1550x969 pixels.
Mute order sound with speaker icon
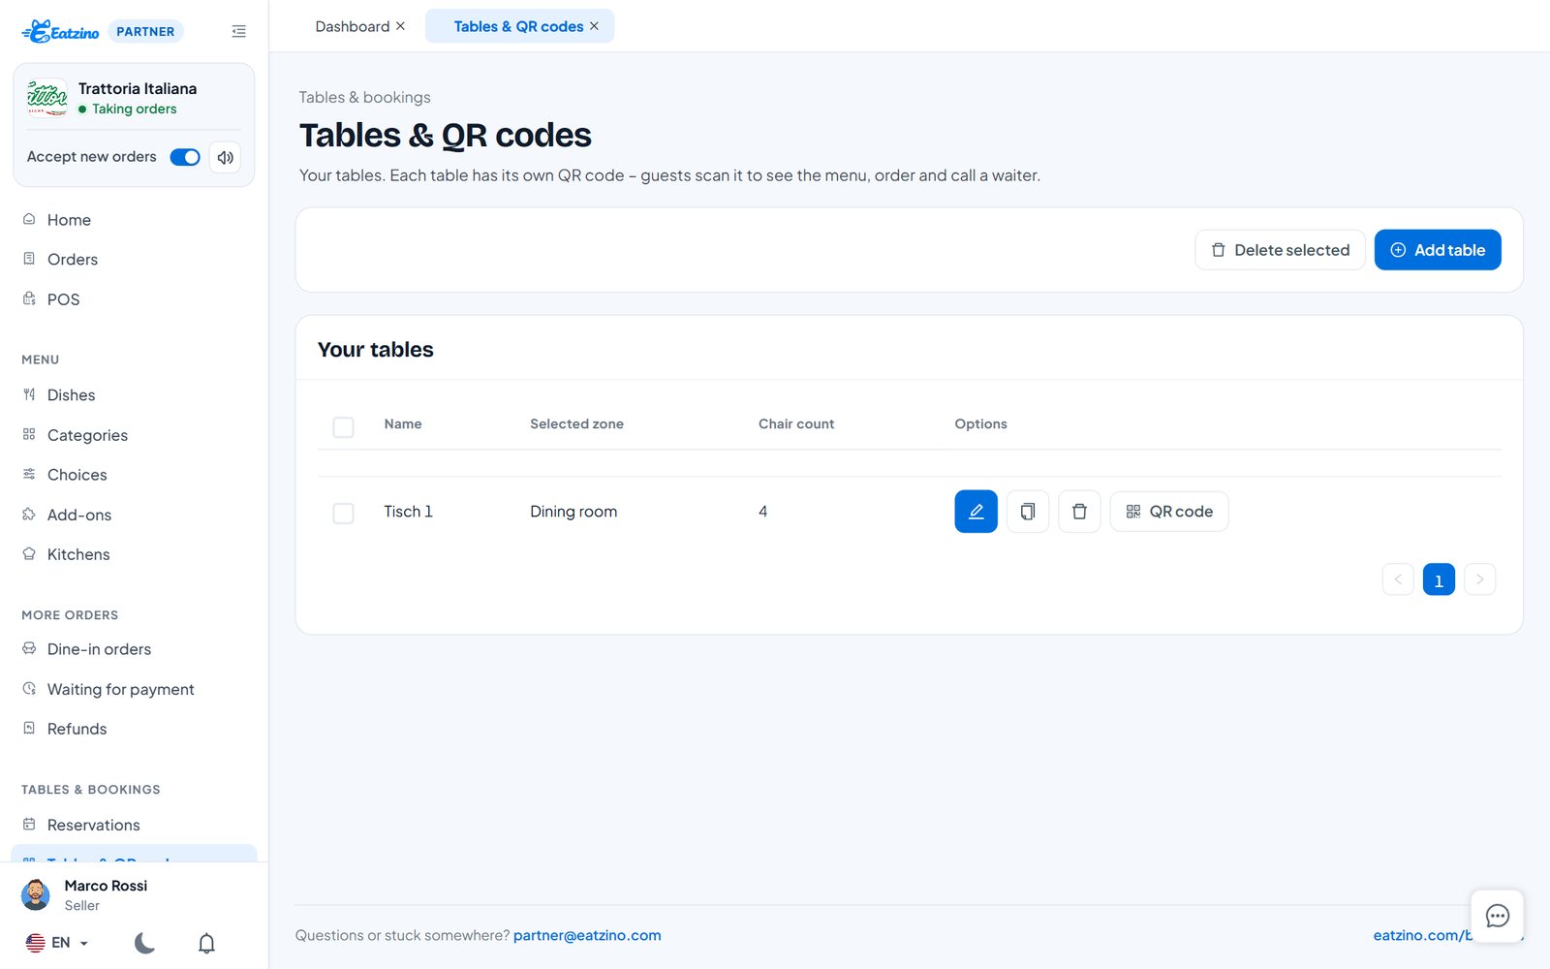(225, 157)
